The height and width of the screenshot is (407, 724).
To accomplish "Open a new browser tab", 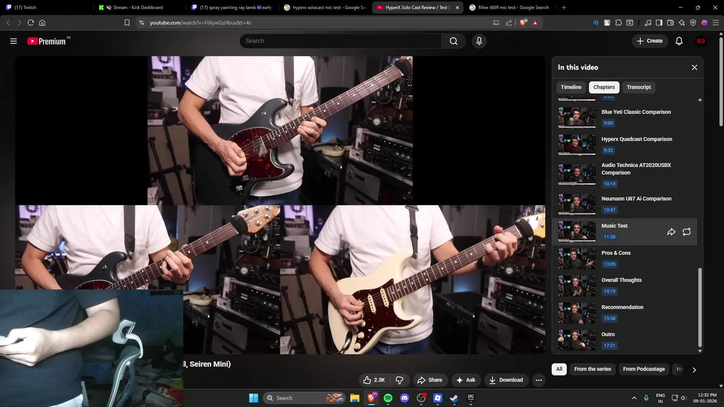I will (x=564, y=7).
